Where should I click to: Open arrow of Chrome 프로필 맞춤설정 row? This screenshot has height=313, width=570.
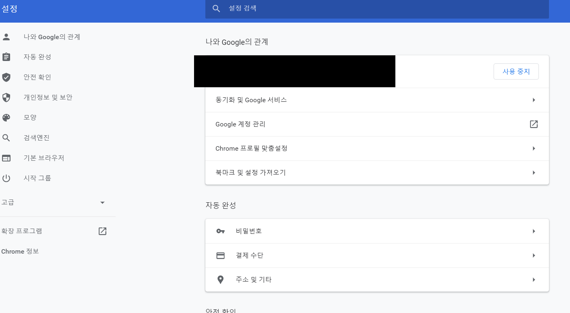point(534,148)
